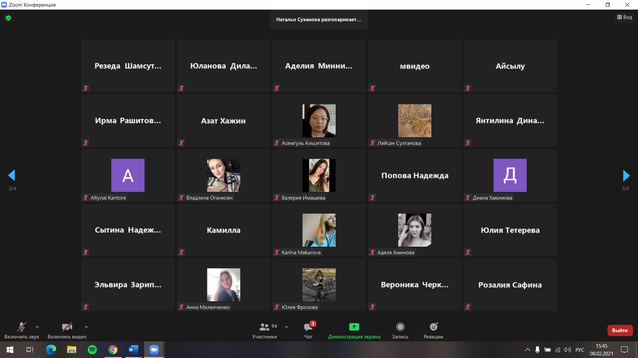Image resolution: width=638 pixels, height=358 pixels.
Task: Expand video options arrow beside camera
Action: [86, 327]
